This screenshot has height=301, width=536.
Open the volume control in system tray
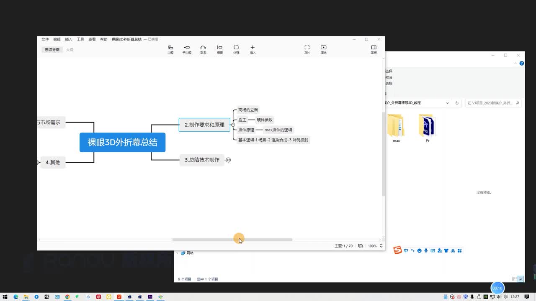point(498,297)
